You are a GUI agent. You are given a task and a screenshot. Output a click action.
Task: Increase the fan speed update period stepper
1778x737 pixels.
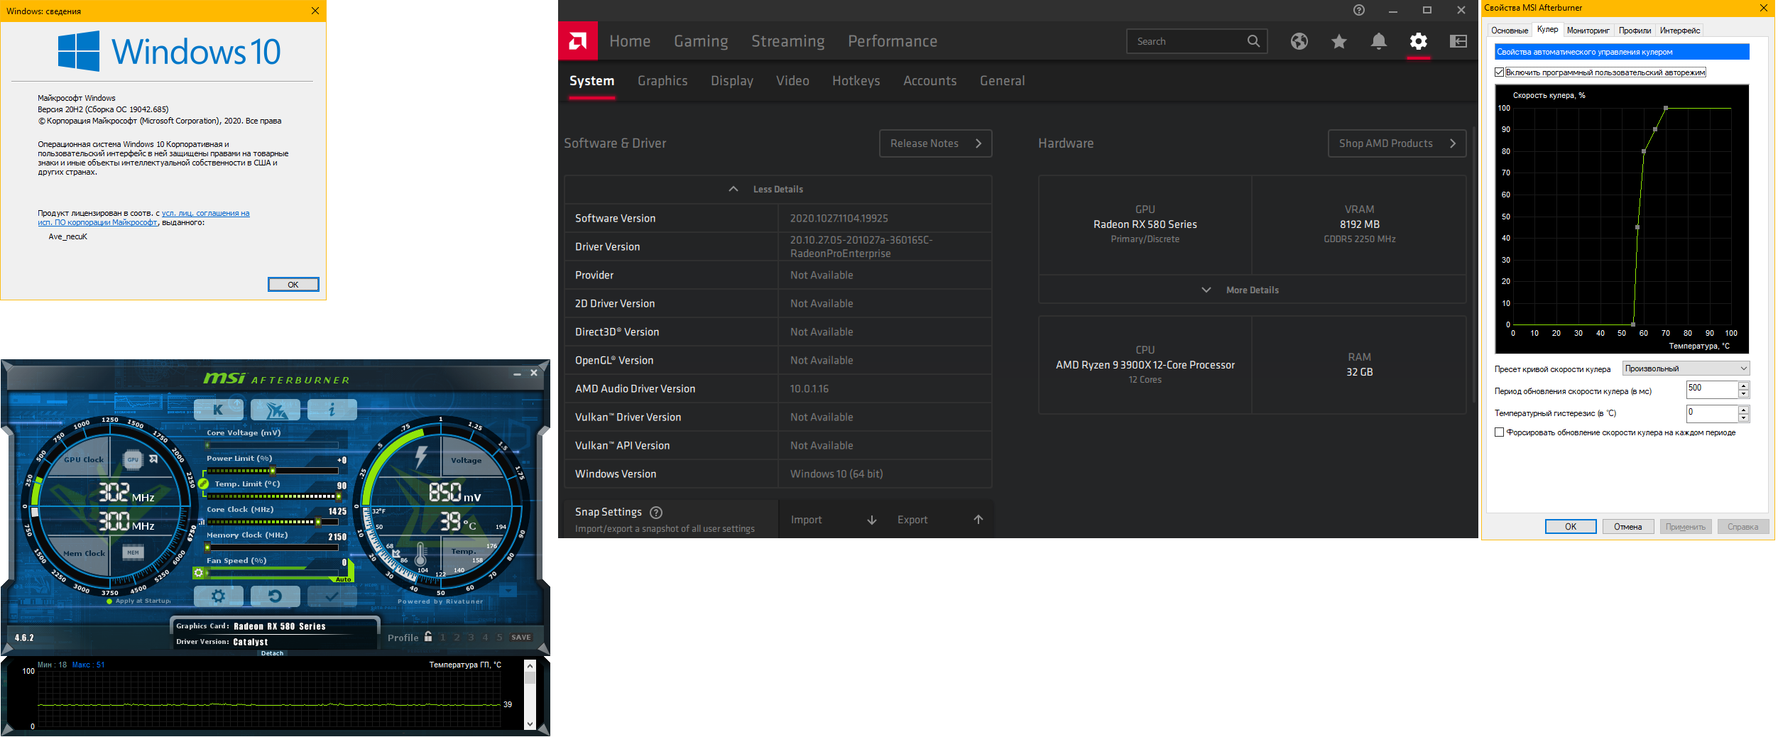[x=1743, y=386]
